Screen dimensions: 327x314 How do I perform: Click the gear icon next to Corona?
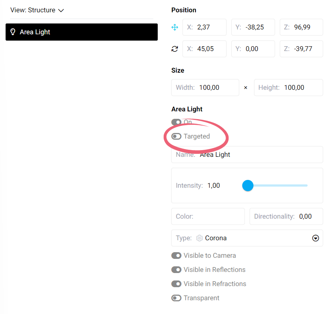pos(199,238)
